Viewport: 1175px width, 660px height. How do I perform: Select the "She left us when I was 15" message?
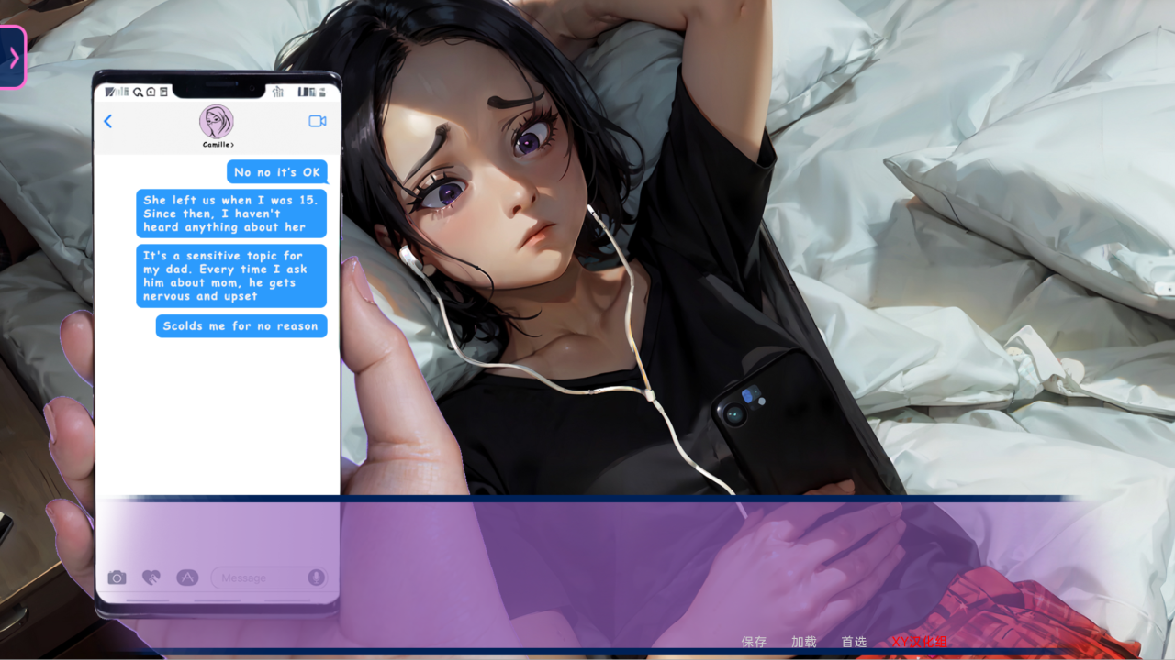(231, 214)
